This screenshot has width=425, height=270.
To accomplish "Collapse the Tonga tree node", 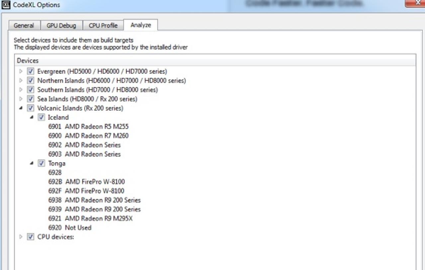I will click(32, 163).
